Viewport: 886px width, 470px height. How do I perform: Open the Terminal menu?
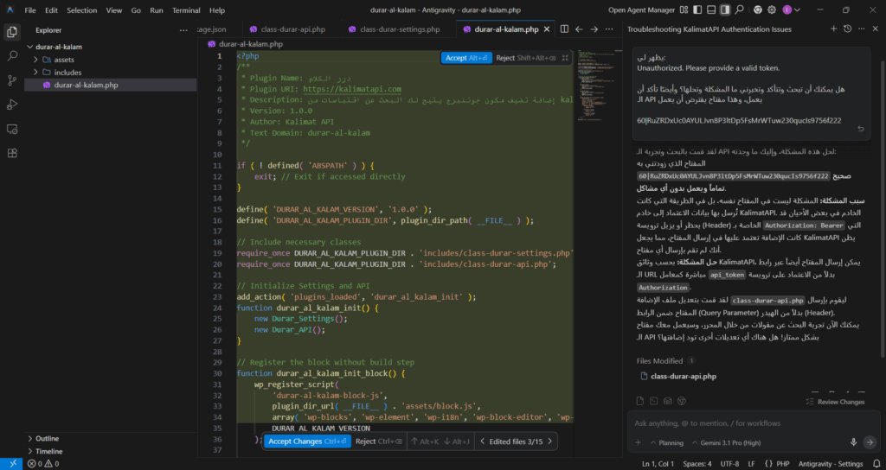click(185, 10)
